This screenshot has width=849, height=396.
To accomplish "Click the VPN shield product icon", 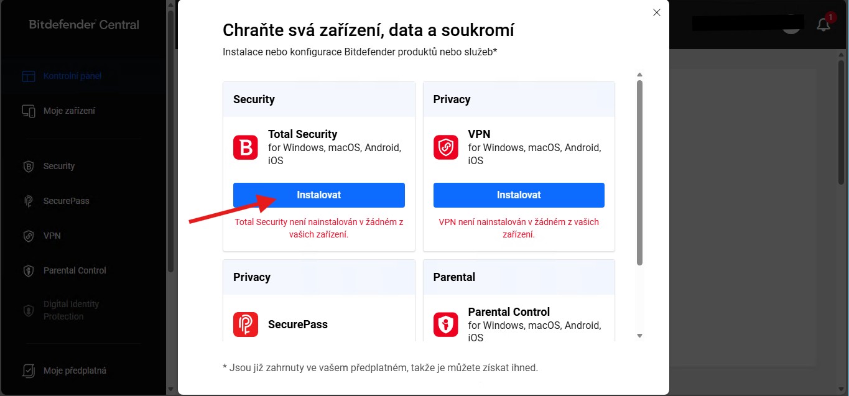I will (x=445, y=147).
